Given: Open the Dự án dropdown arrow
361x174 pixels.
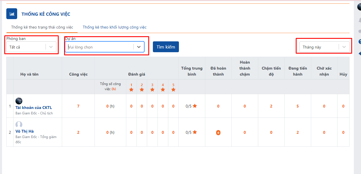Looking at the screenshot, I should click(x=139, y=47).
